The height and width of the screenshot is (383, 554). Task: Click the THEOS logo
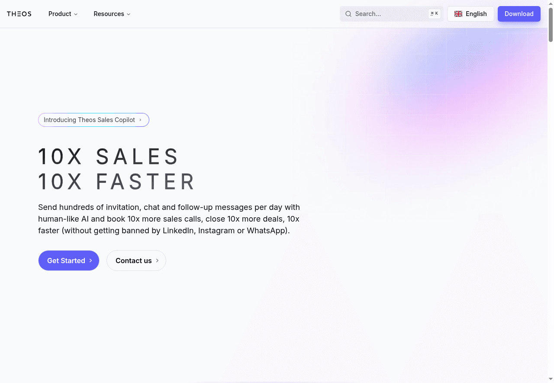(x=19, y=13)
